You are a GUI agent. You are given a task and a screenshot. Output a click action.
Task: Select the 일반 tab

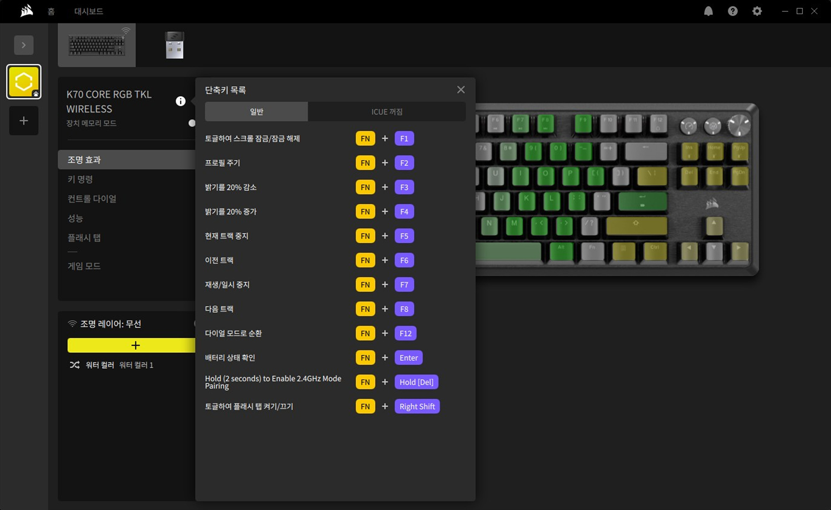(x=256, y=112)
